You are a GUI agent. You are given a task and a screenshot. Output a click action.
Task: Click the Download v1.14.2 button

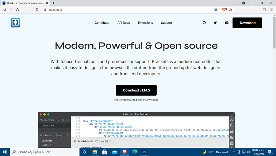point(136,90)
